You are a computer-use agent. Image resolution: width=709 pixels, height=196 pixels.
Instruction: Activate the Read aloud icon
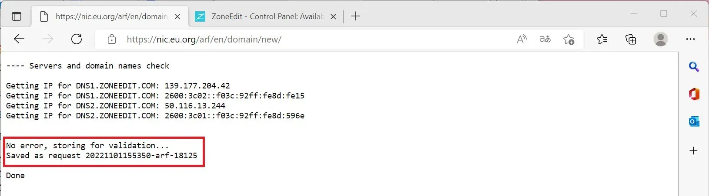522,39
